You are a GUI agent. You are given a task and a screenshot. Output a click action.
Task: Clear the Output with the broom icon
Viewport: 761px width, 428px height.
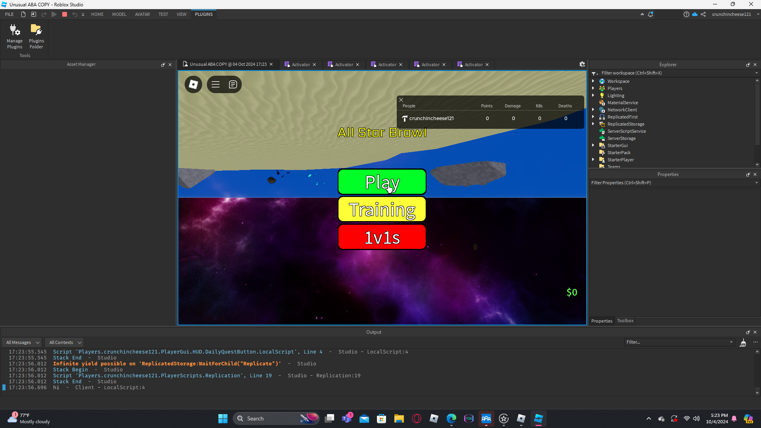[743, 342]
